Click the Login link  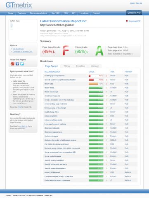(x=132, y=3)
